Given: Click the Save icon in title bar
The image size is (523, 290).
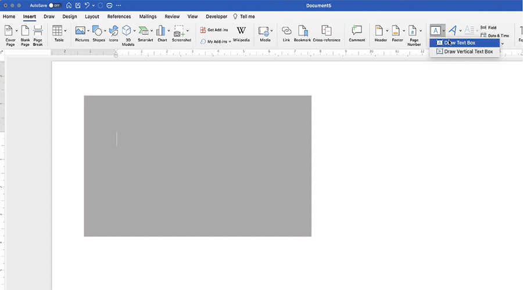Looking at the screenshot, I should click(77, 5).
